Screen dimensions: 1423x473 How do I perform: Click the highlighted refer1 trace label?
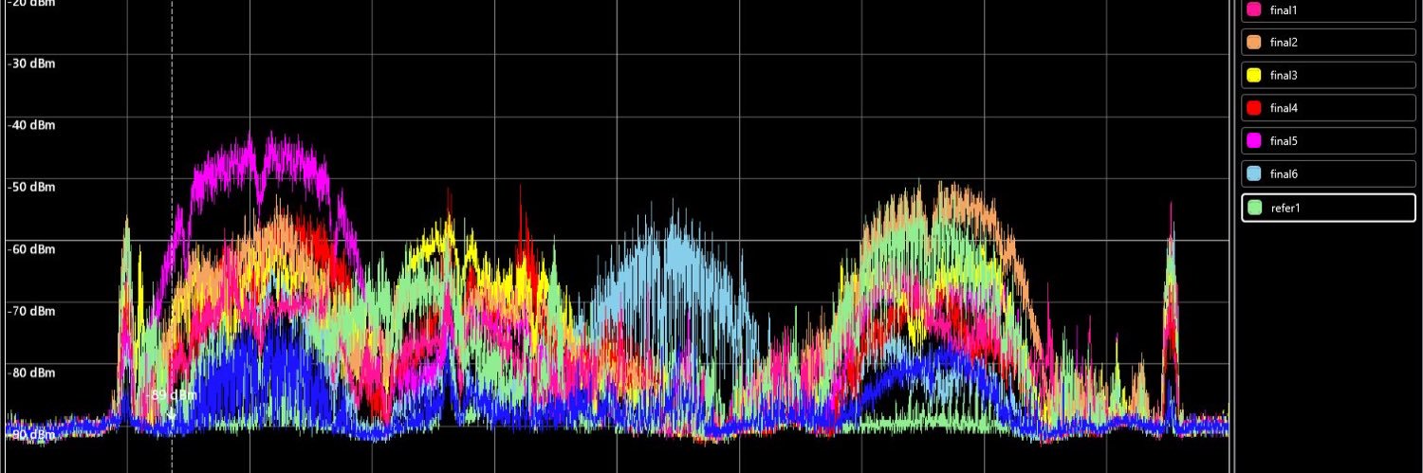1284,208
